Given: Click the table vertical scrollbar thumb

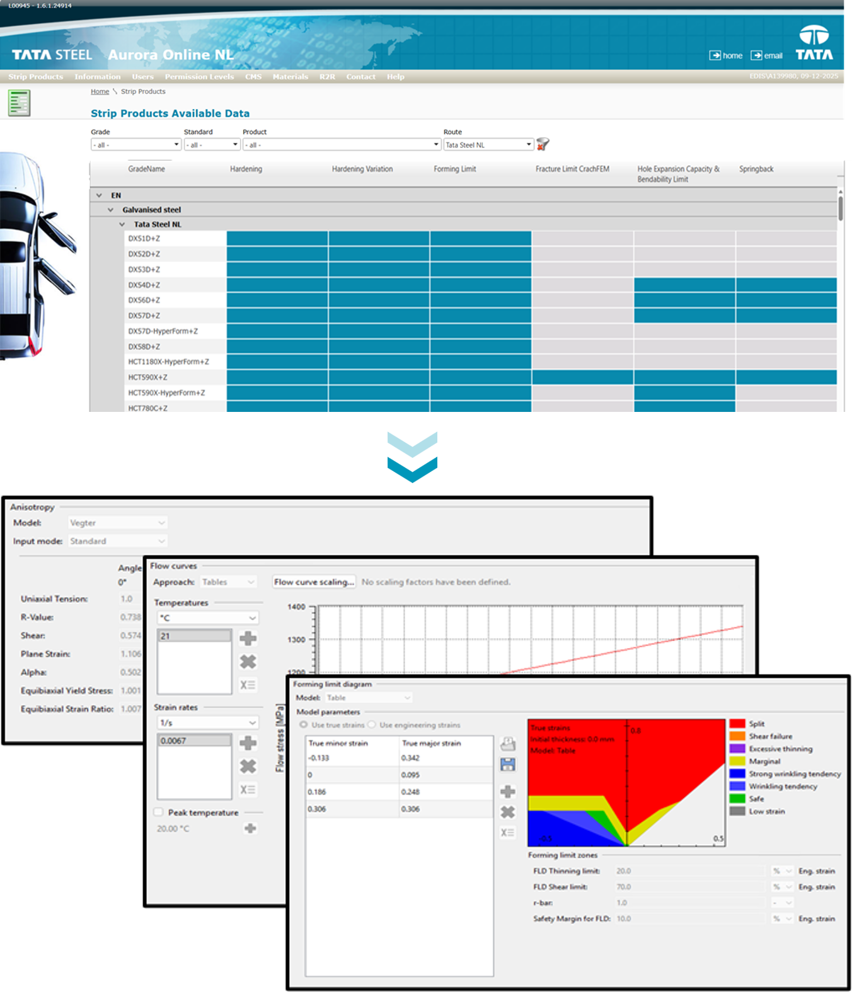Looking at the screenshot, I should [x=841, y=208].
